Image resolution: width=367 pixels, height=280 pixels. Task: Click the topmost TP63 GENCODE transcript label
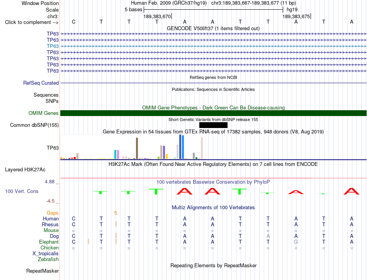[x=53, y=34]
